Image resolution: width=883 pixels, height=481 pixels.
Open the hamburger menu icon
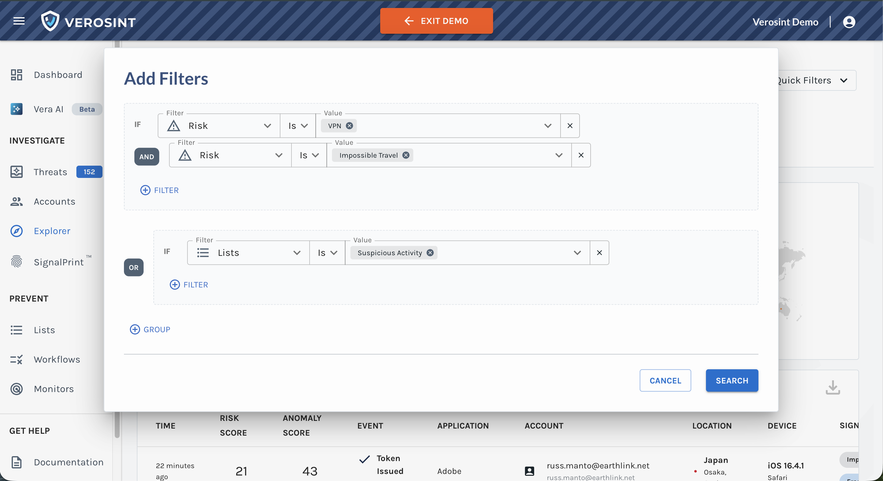point(19,21)
